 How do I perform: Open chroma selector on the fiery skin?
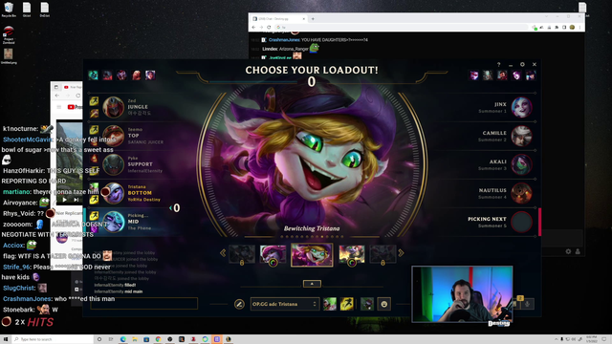[352, 263]
